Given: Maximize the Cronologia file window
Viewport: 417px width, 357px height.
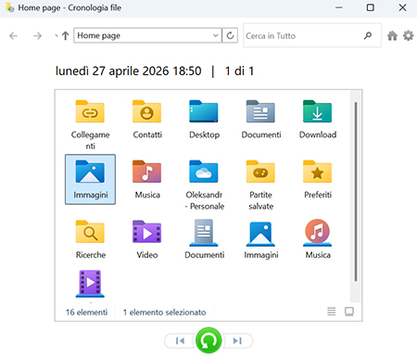Looking at the screenshot, I should tap(371, 7).
